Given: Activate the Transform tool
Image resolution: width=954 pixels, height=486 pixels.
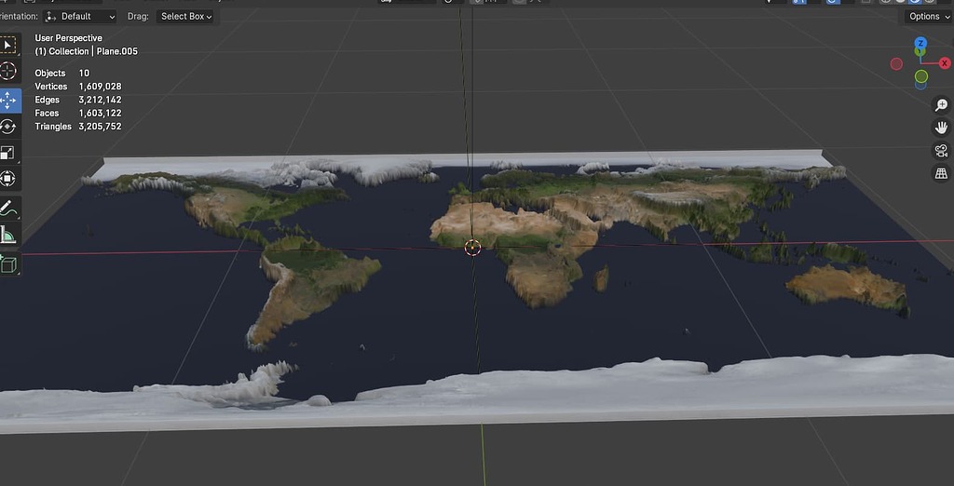Looking at the screenshot, I should click(7, 179).
